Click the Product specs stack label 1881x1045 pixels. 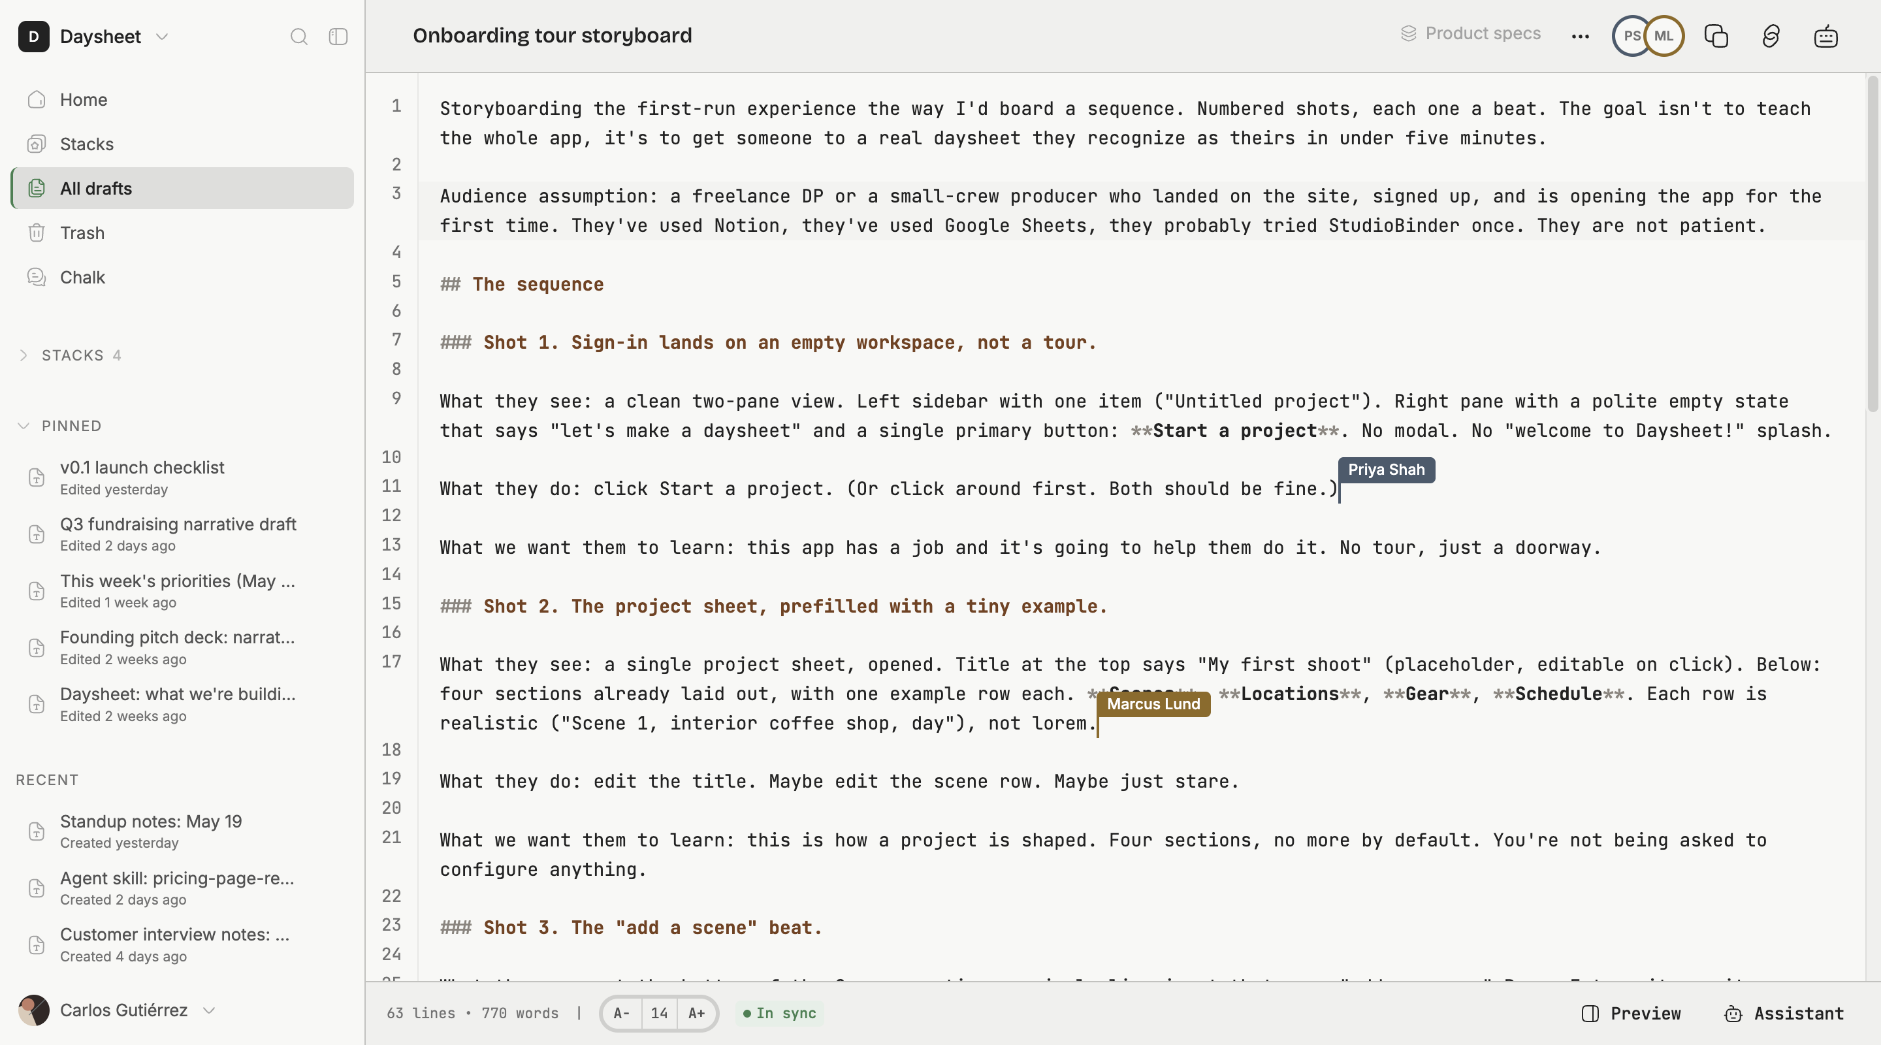point(1483,33)
